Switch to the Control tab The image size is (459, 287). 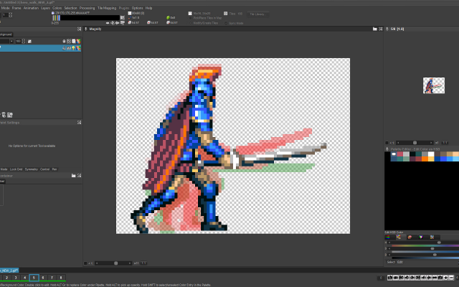44,169
